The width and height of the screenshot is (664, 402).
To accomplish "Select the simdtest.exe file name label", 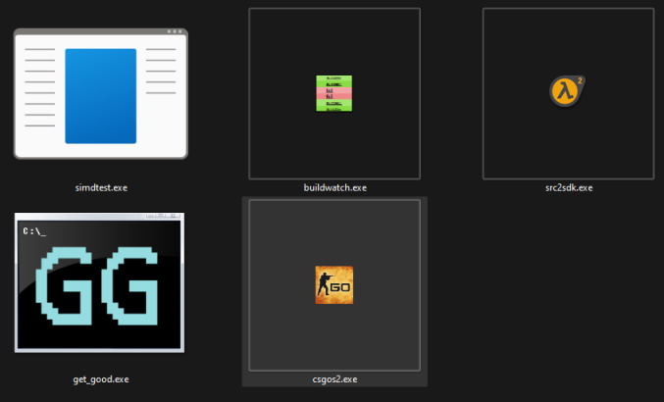I will pyautogui.click(x=100, y=187).
